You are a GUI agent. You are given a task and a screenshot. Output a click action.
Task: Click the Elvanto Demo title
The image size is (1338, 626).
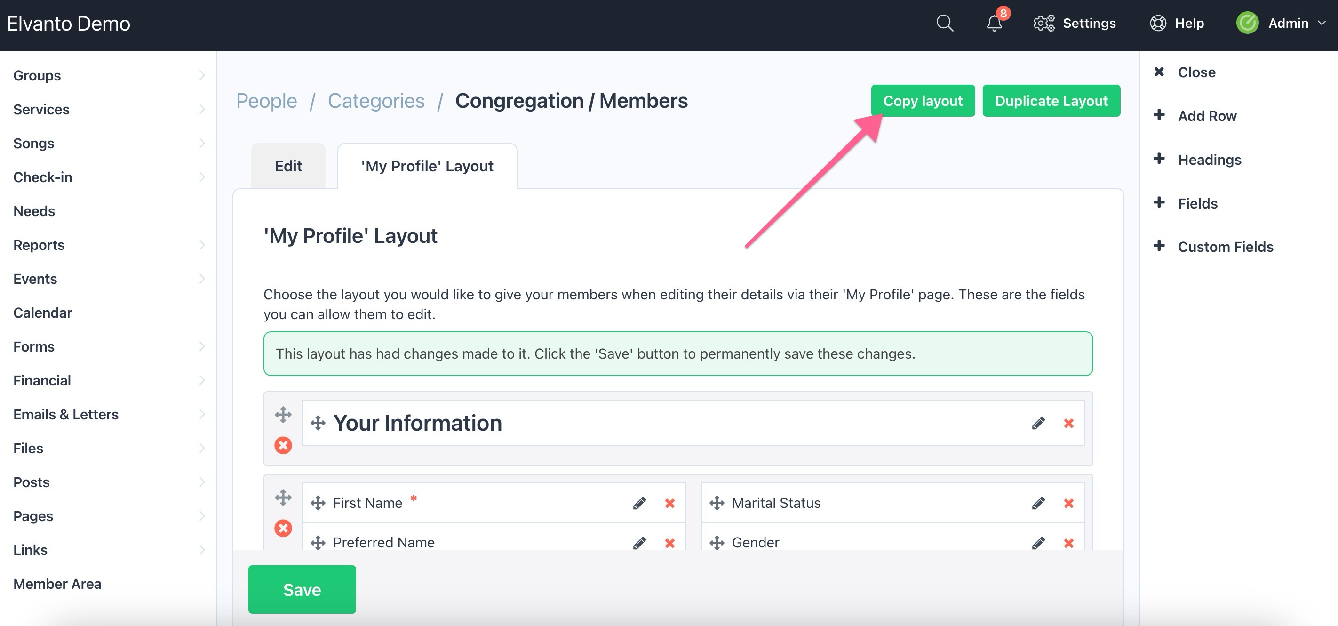[x=69, y=24]
